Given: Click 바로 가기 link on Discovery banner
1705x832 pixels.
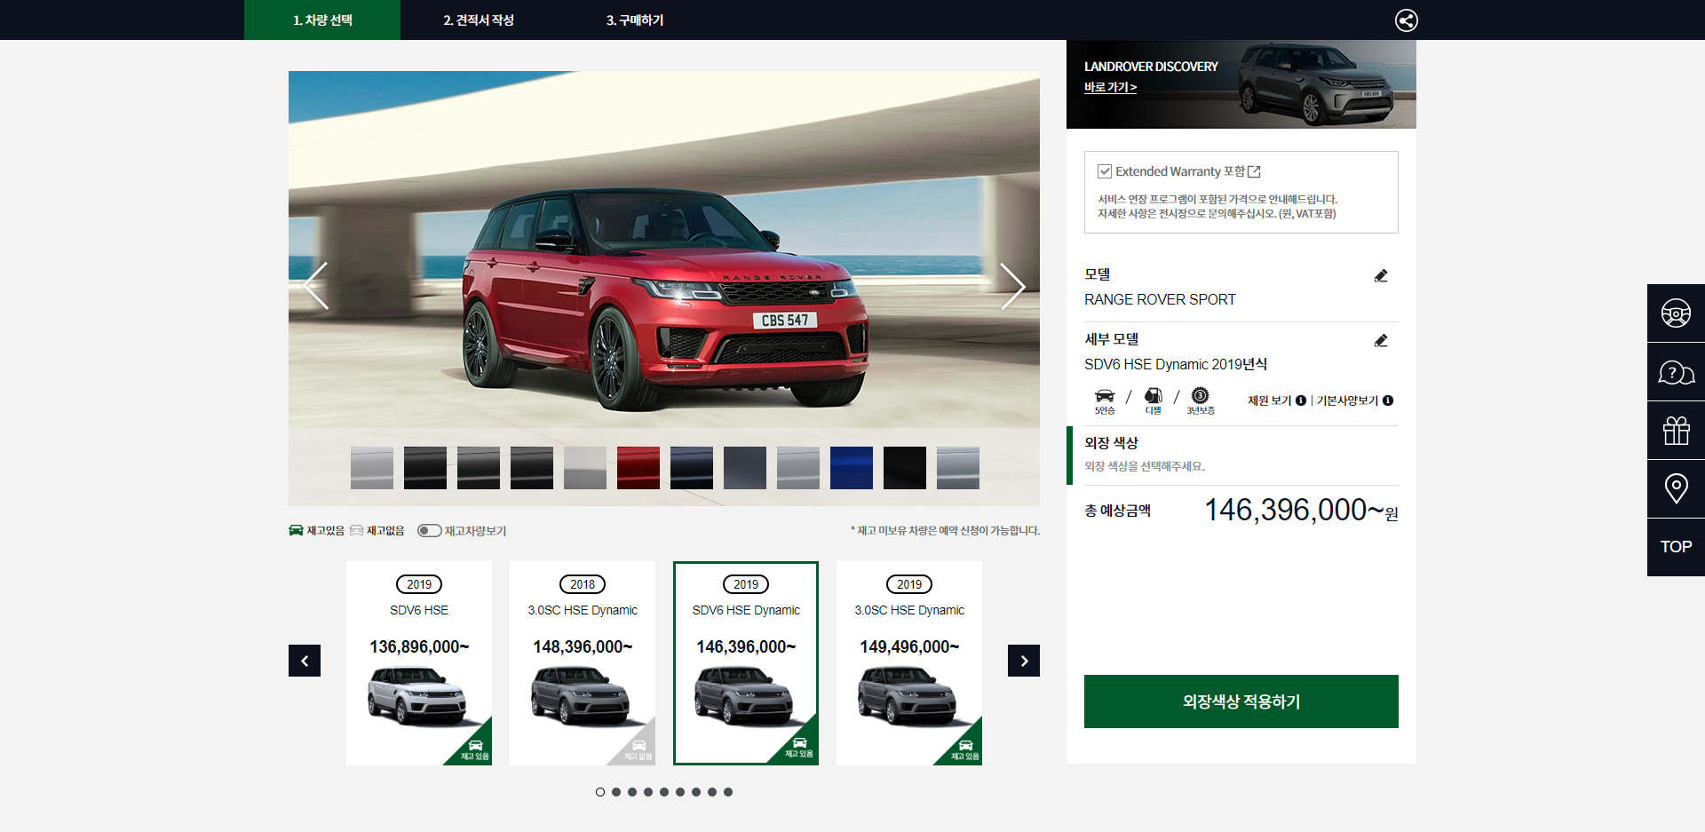Looking at the screenshot, I should click(x=1110, y=87).
